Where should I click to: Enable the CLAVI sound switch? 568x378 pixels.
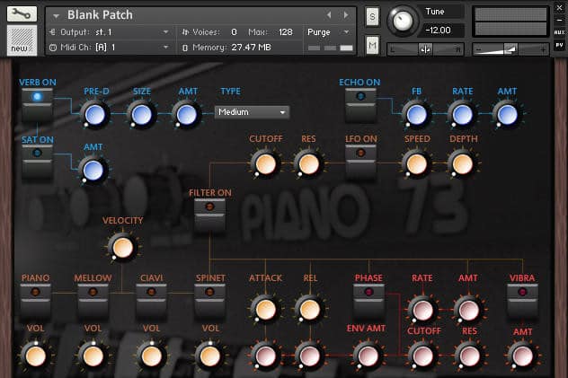151,300
